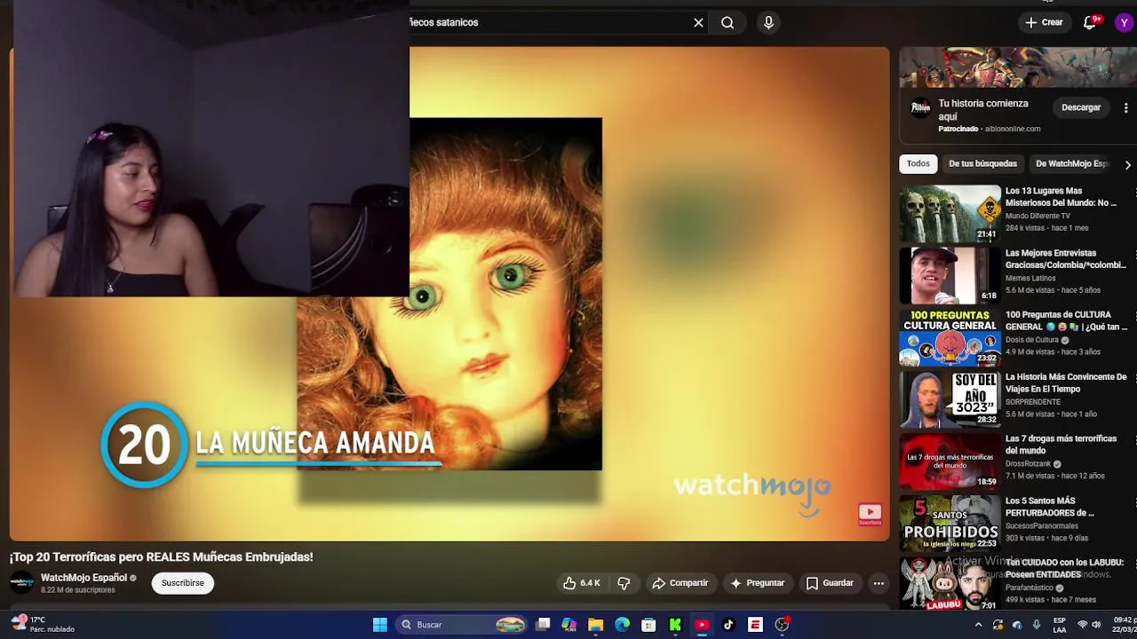Select the De WatchMojo Español chip

(x=1071, y=163)
